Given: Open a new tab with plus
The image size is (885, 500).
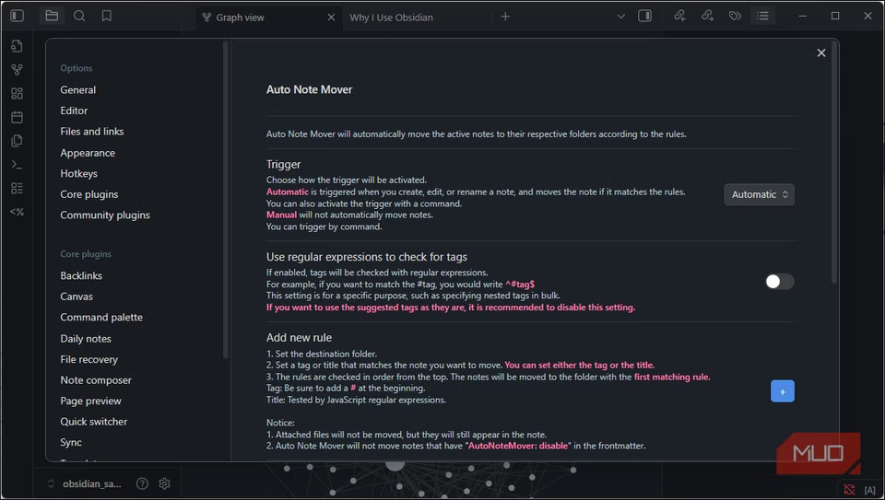Looking at the screenshot, I should [x=505, y=17].
